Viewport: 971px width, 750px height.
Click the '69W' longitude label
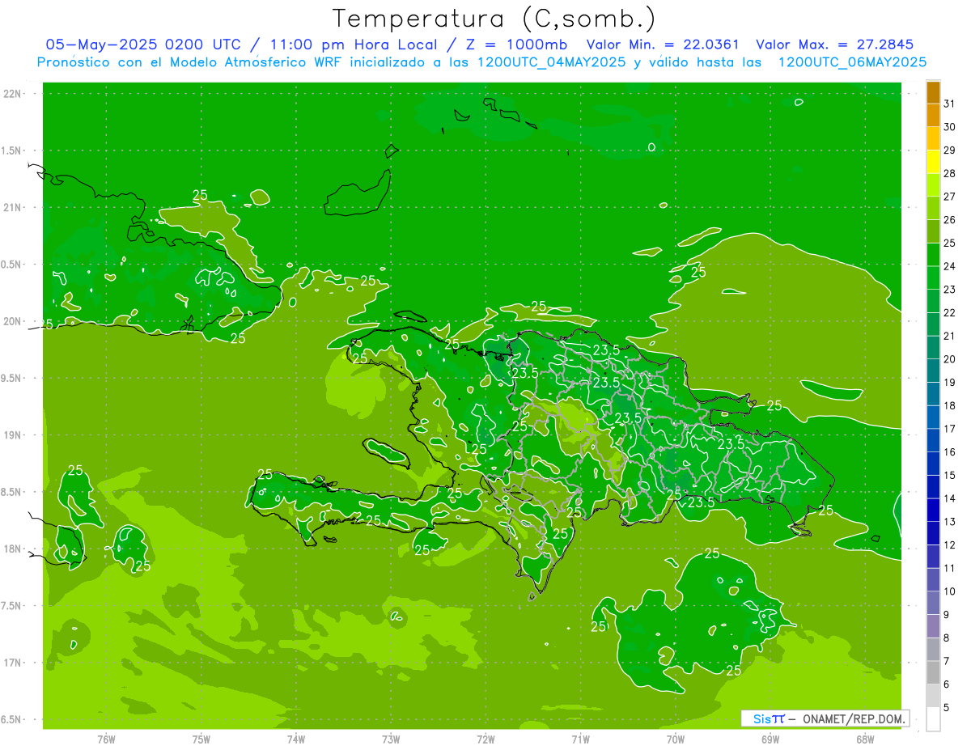[770, 740]
